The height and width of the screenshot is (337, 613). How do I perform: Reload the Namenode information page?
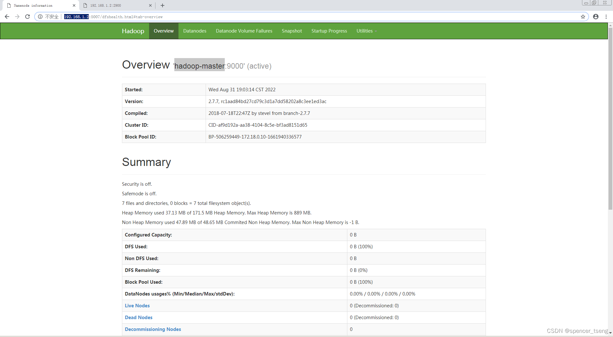coord(27,17)
